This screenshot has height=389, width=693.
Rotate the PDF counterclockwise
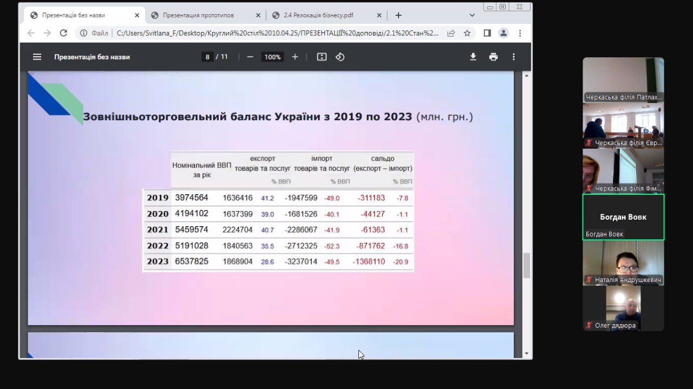coord(340,57)
